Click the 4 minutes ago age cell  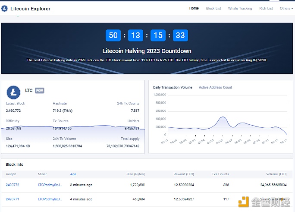pyautogui.click(x=81, y=199)
